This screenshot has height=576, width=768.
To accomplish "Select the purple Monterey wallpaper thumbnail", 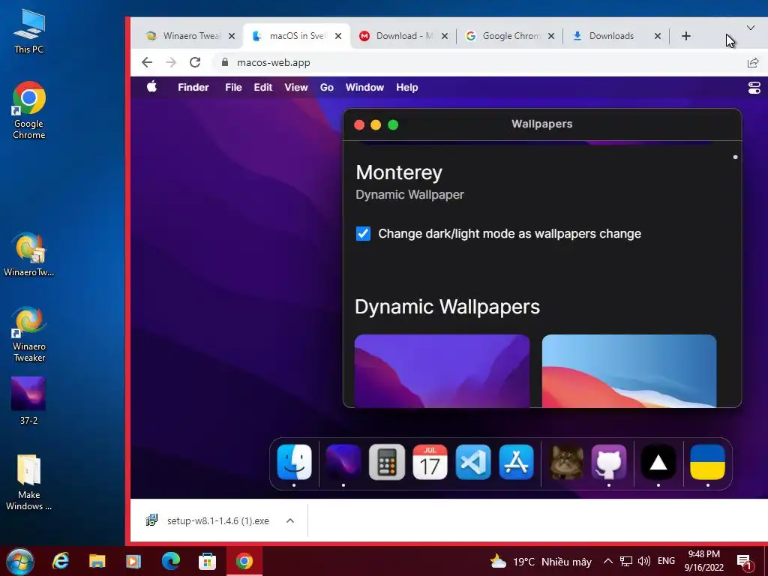I will point(442,370).
